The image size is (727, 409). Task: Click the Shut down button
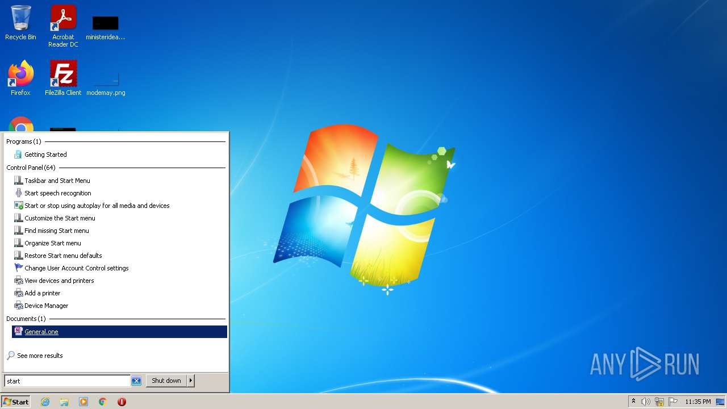point(166,381)
